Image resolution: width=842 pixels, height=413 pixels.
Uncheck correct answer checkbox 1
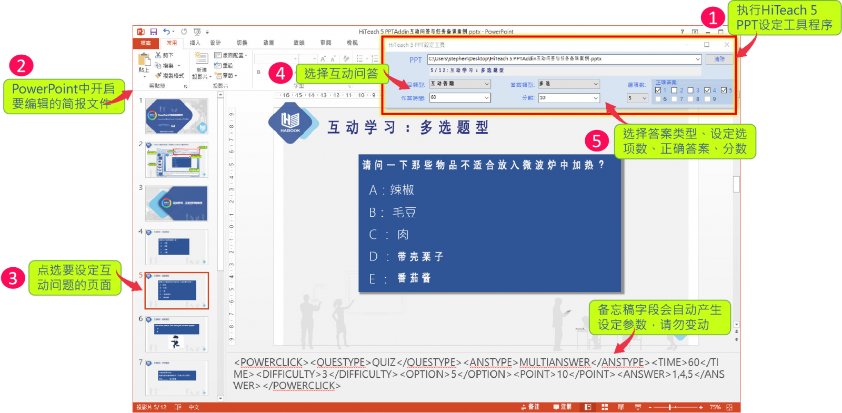tap(658, 90)
